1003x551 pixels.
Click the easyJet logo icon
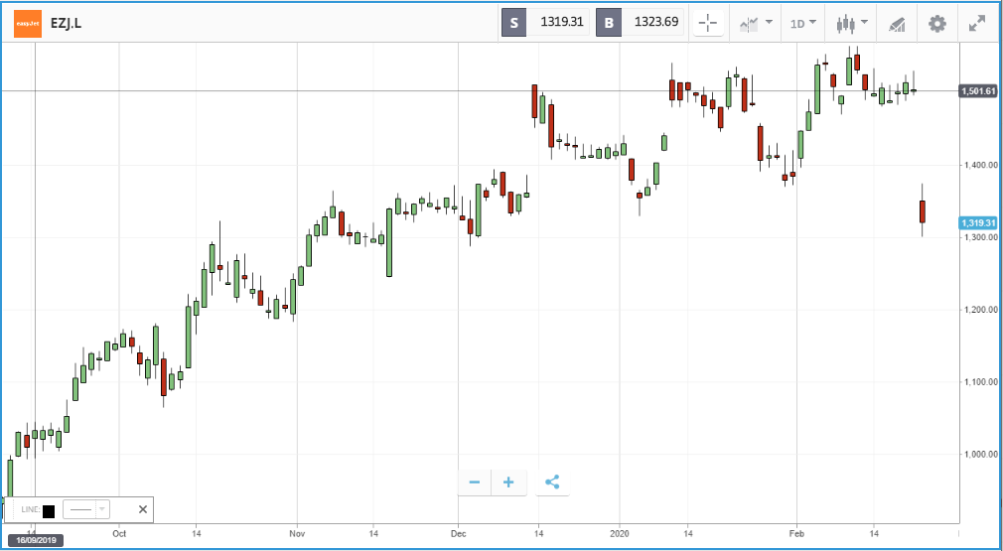(28, 24)
